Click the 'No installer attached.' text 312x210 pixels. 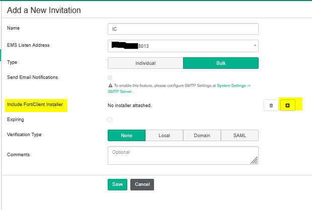point(129,106)
